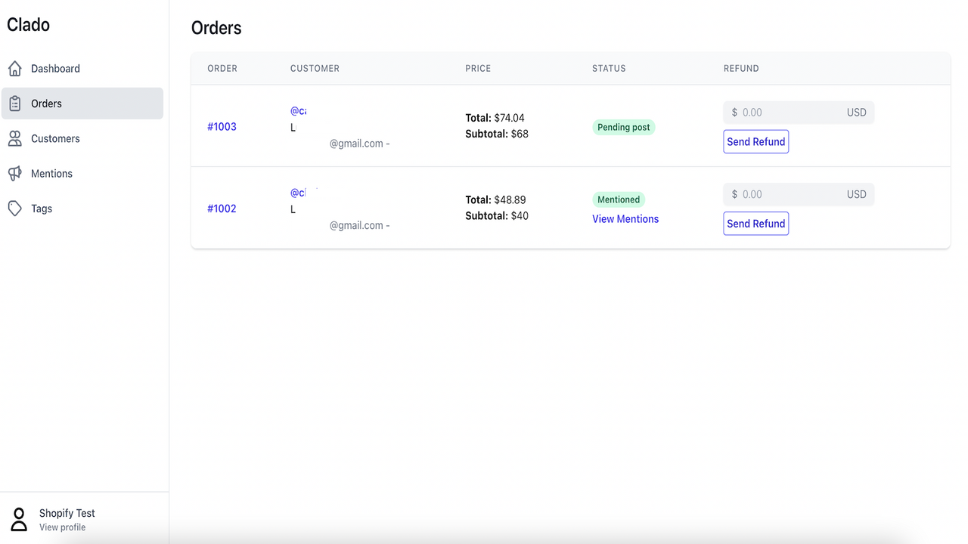Click the STATUS column header

coord(609,69)
